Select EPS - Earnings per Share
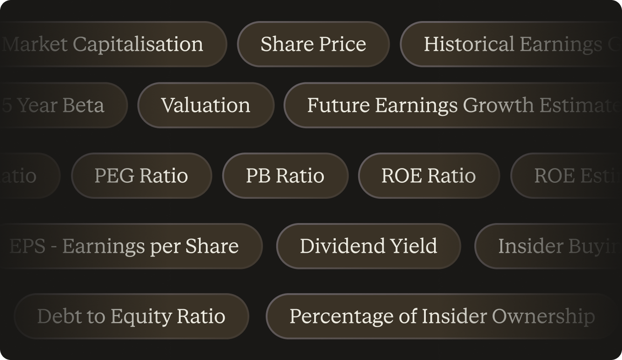Screen dimensions: 622x360 [x=128, y=246]
